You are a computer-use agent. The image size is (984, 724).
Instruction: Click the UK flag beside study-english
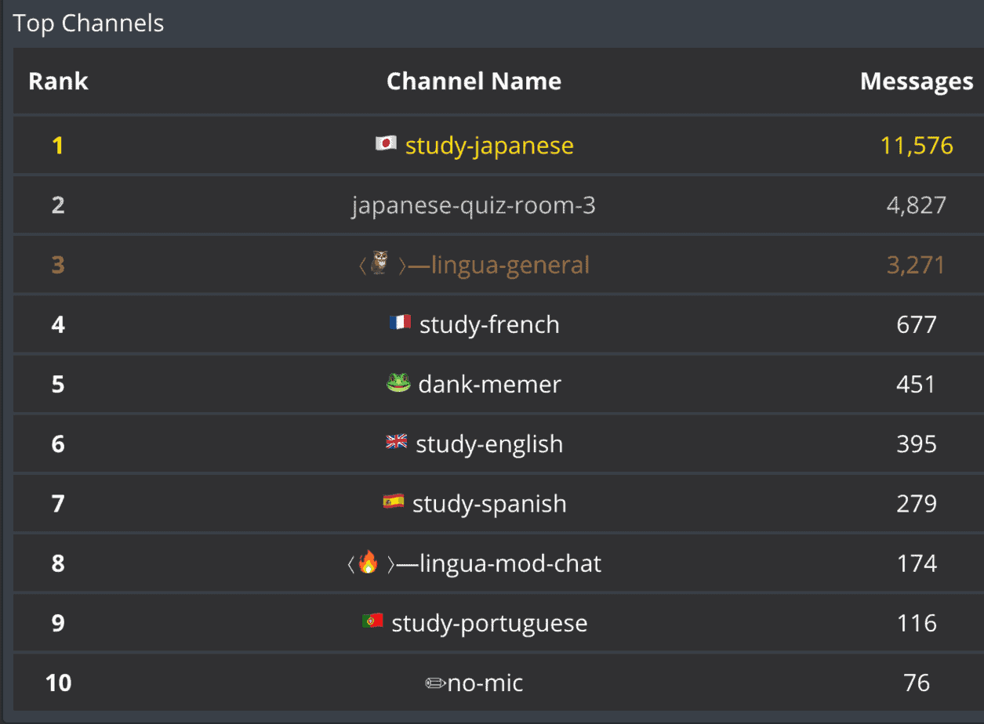point(397,443)
